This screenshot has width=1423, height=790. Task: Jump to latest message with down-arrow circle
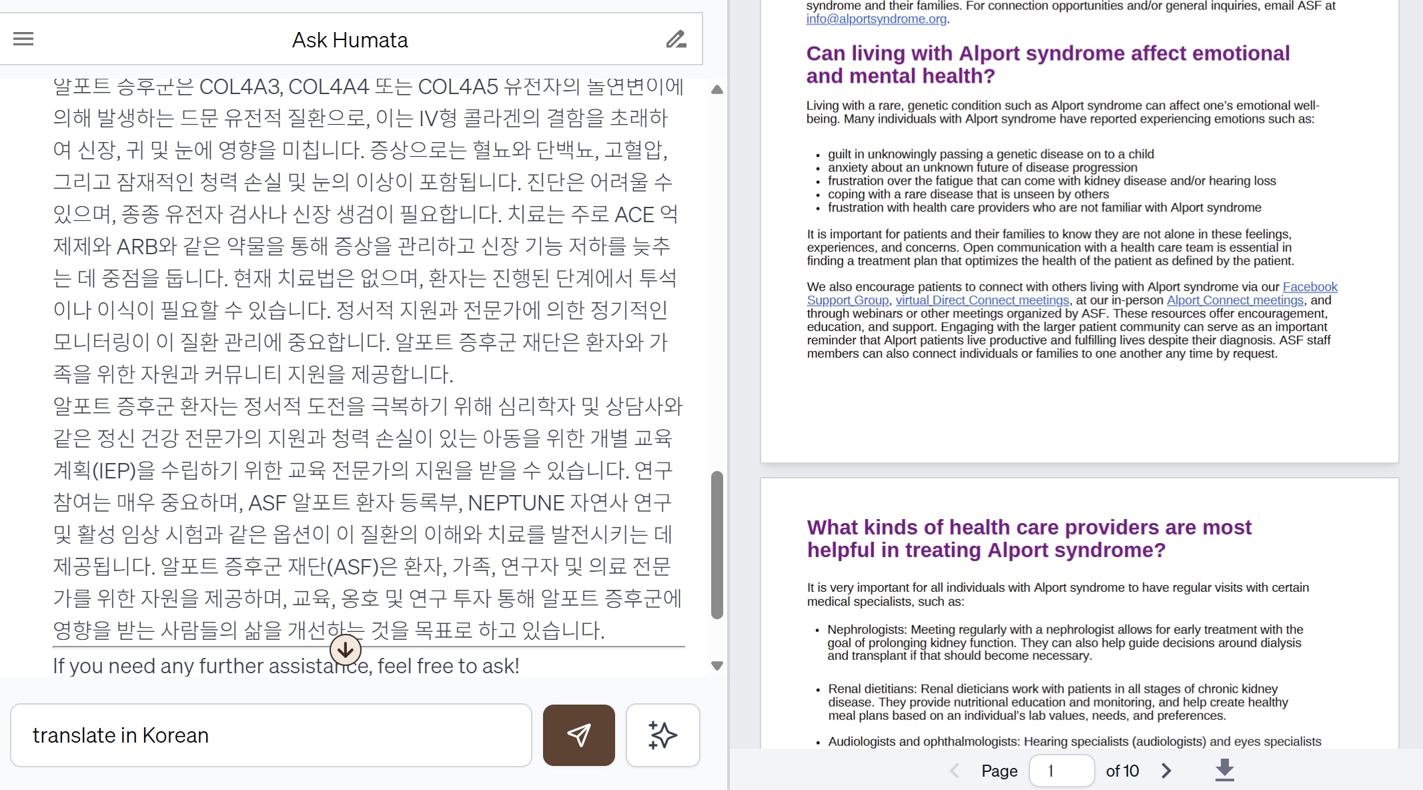coord(346,649)
